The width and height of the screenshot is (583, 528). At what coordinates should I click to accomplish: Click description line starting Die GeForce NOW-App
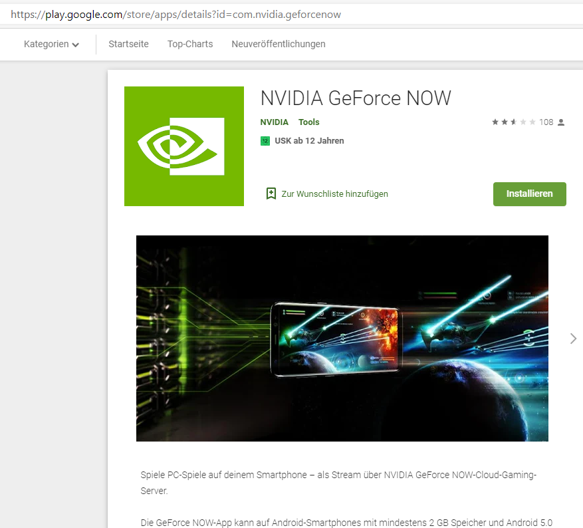tap(346, 523)
